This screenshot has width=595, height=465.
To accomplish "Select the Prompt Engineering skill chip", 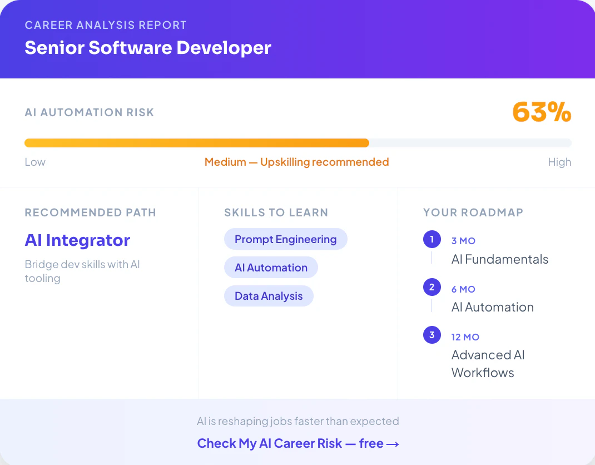I will [286, 239].
